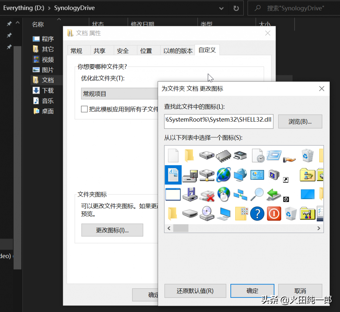The image size is (340, 312).
Task: Click the icon list left scroll arrow
Action: click(169, 228)
